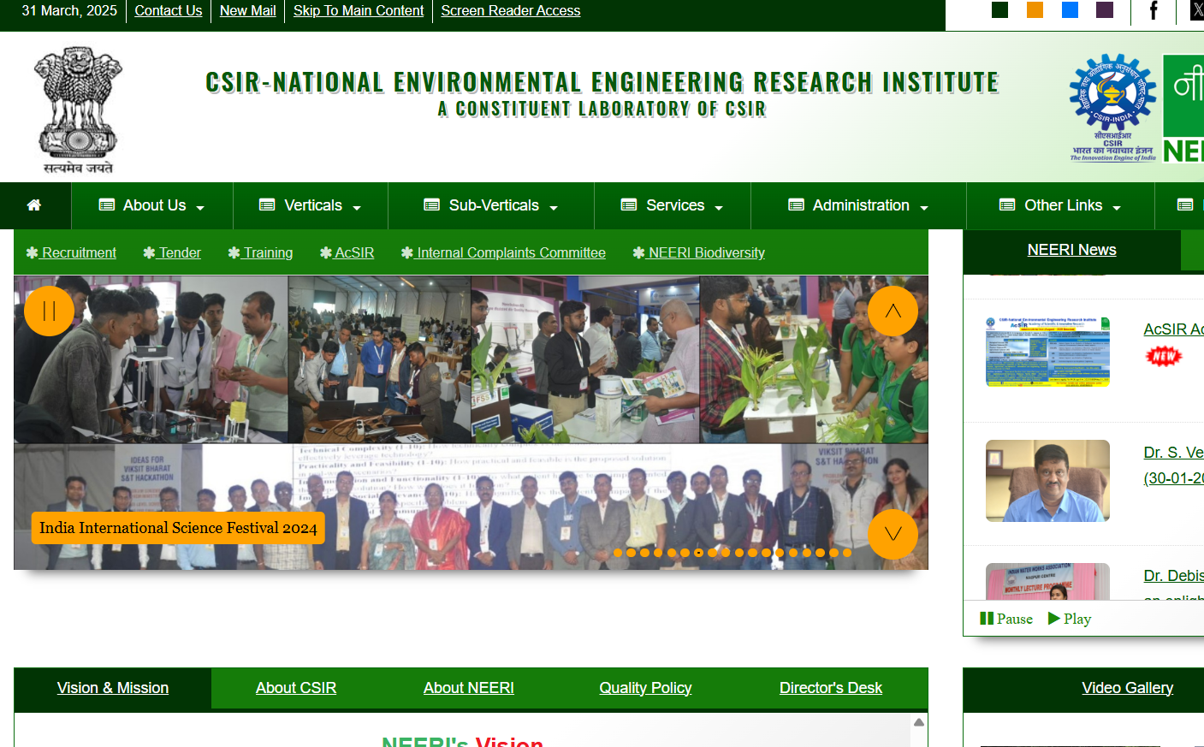The width and height of the screenshot is (1204, 747).
Task: Select the orange color theme swatch
Action: click(x=1035, y=10)
